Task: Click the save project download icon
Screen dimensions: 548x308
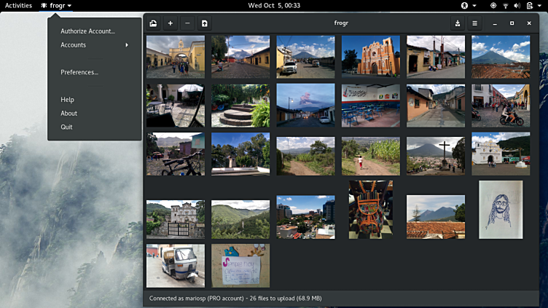Action: coord(458,23)
